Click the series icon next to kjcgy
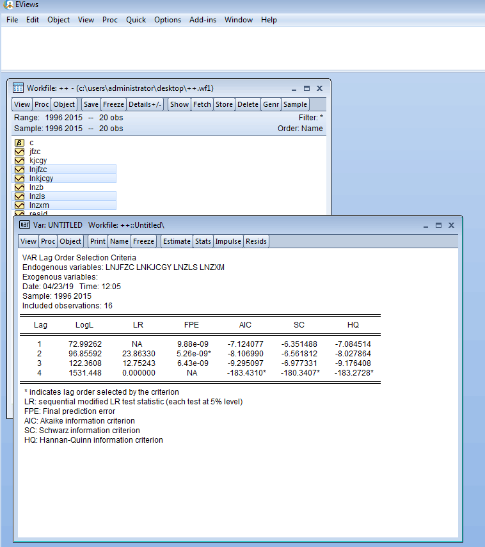Screen dimensions: 485x547 [x=20, y=161]
